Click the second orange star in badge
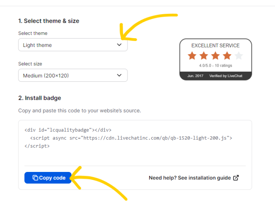The image size is (275, 221). point(204,56)
